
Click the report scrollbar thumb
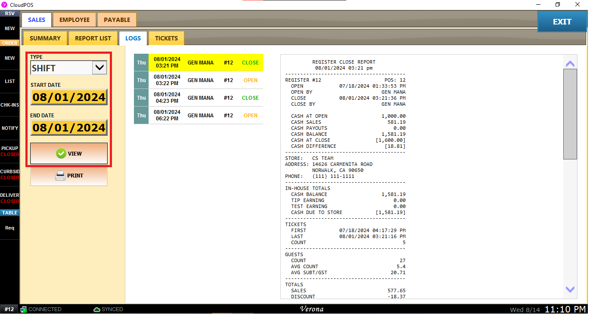[570, 114]
